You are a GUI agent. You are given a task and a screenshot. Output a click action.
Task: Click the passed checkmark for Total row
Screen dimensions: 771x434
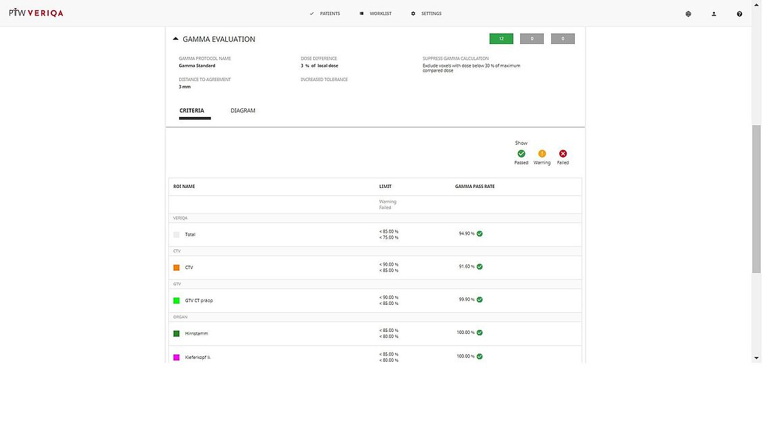480,234
